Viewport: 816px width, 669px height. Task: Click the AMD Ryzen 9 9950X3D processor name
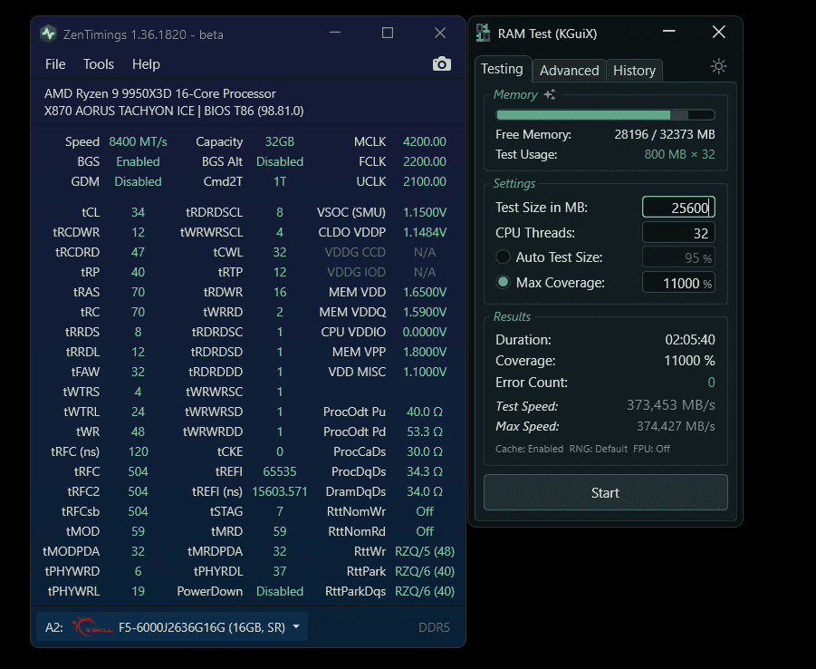[159, 93]
